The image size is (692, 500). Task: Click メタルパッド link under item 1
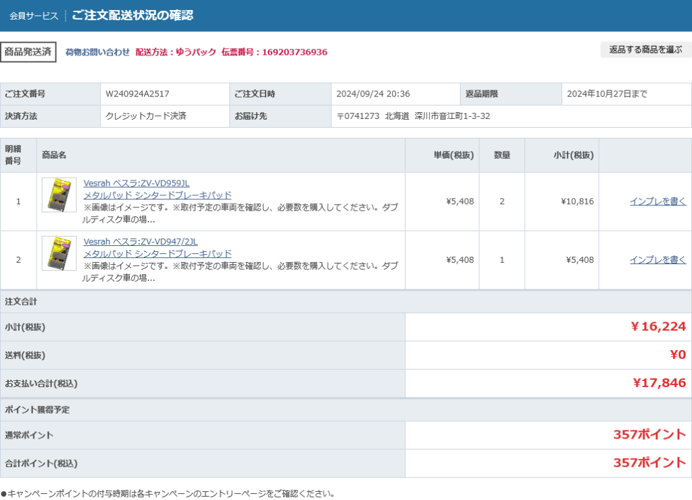pyautogui.click(x=157, y=195)
